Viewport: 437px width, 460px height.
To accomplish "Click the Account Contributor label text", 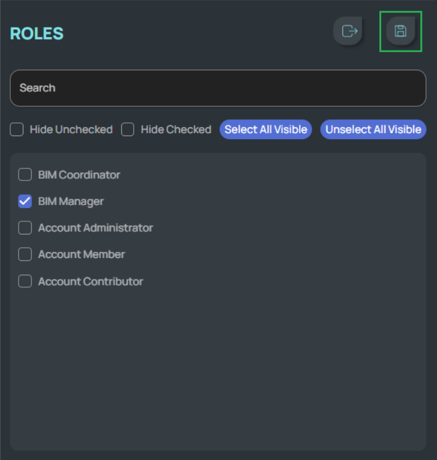I will pos(91,281).
